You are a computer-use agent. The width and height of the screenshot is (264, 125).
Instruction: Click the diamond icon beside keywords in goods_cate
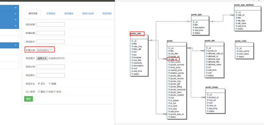click(x=132, y=63)
